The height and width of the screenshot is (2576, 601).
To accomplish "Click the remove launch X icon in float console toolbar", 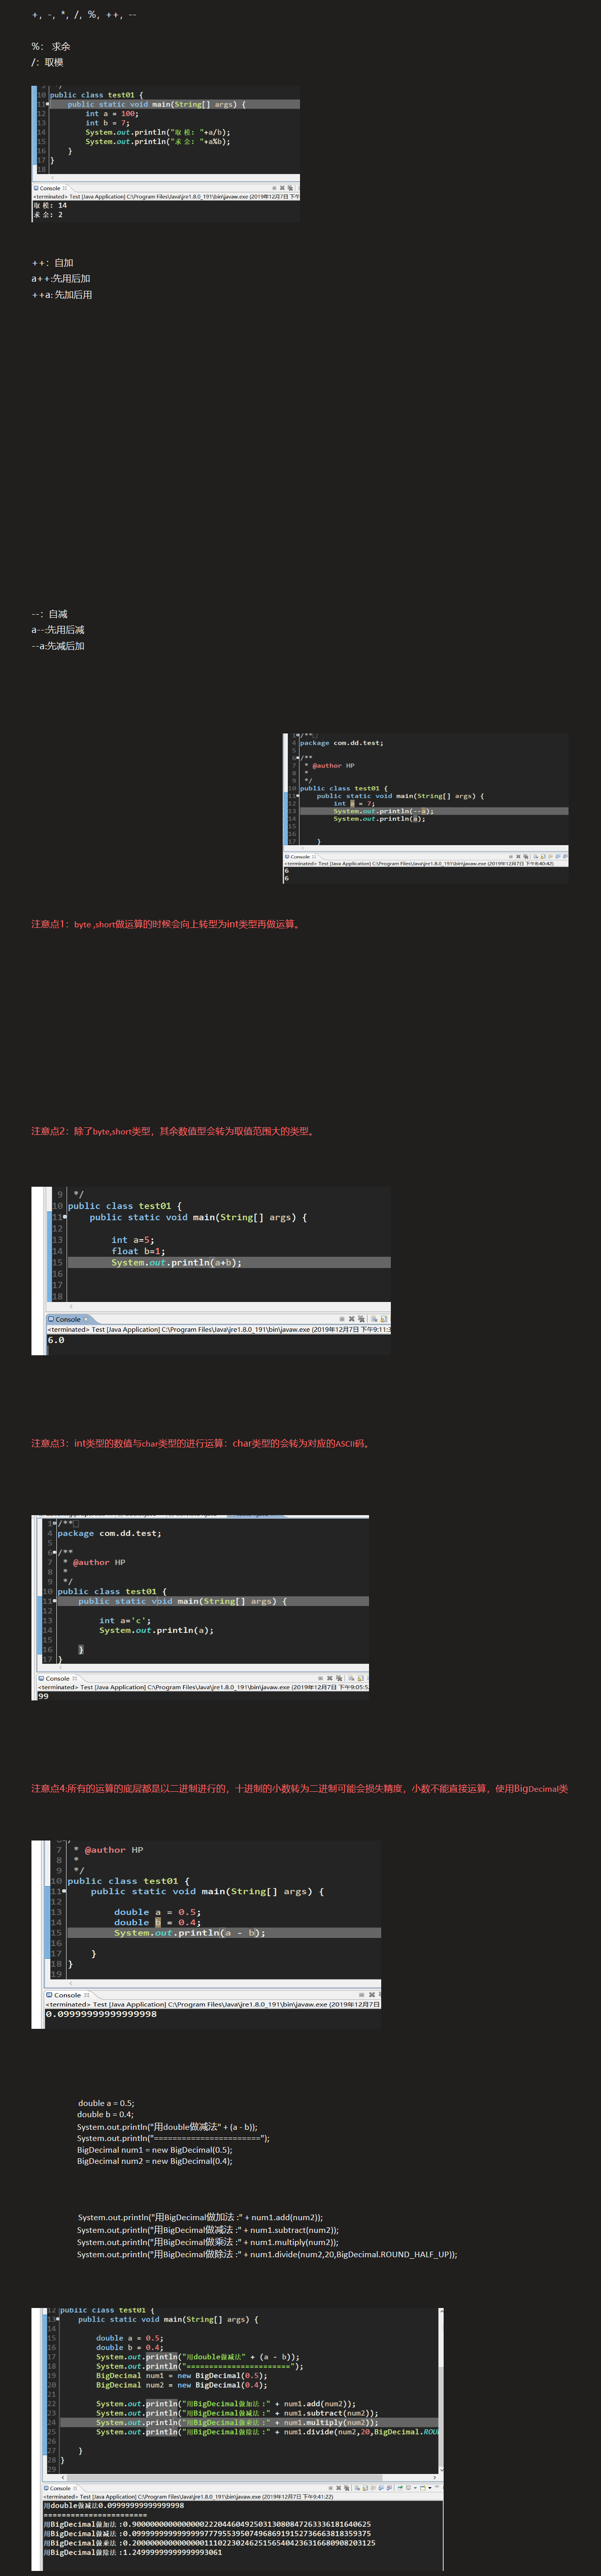I will (352, 1319).
